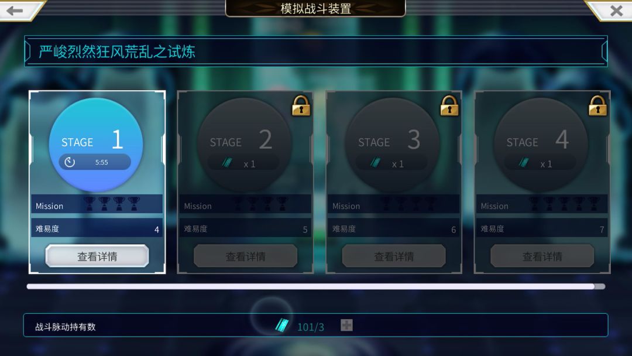Open 查看详情 for Stage 2
The height and width of the screenshot is (356, 632).
pyautogui.click(x=245, y=256)
